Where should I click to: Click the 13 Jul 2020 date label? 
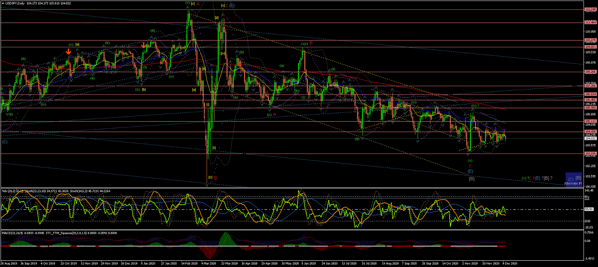(x=349, y=264)
